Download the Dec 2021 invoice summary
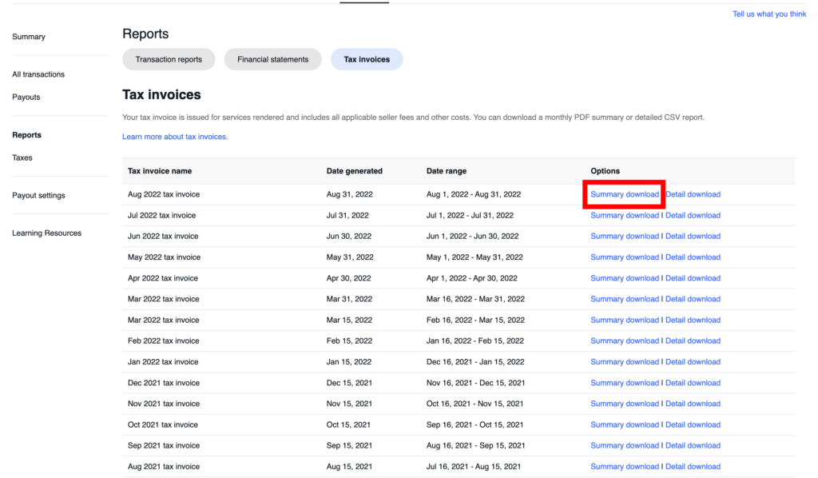Image resolution: width=818 pixels, height=478 pixels. tap(625, 382)
